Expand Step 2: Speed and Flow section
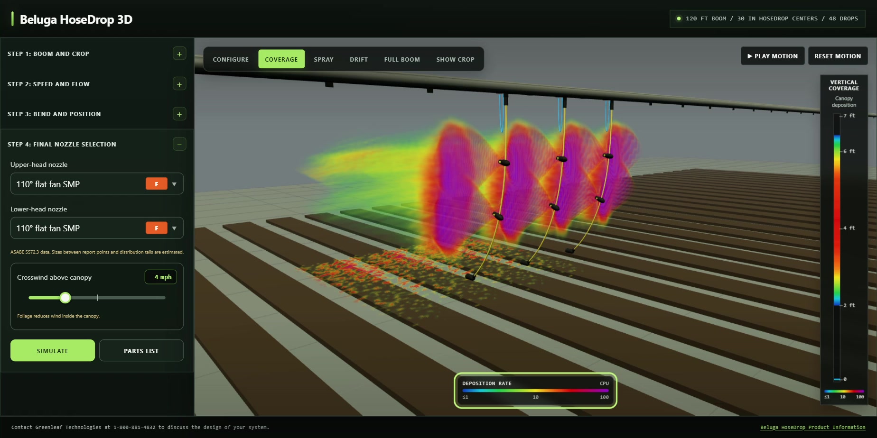 coord(179,84)
